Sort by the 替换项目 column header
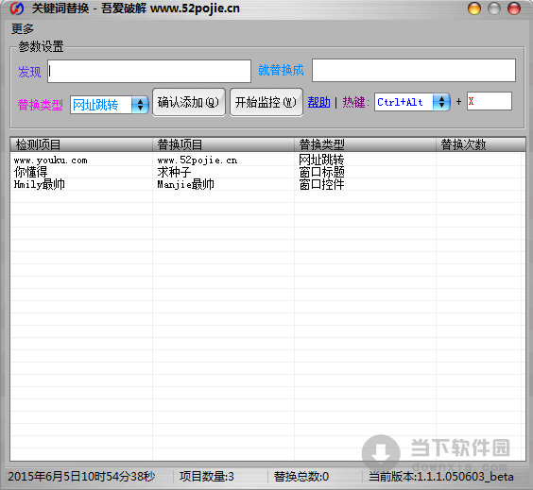Image resolution: width=533 pixels, height=490 pixels. [x=223, y=144]
